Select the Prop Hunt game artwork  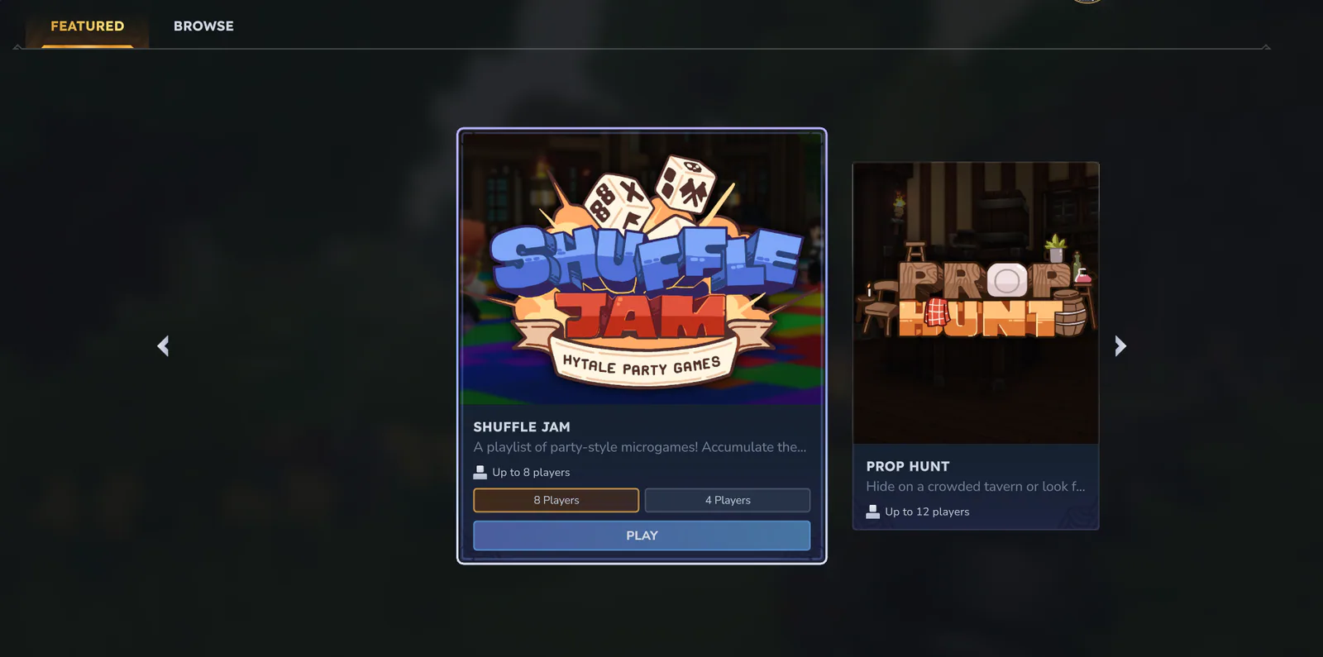[976, 303]
